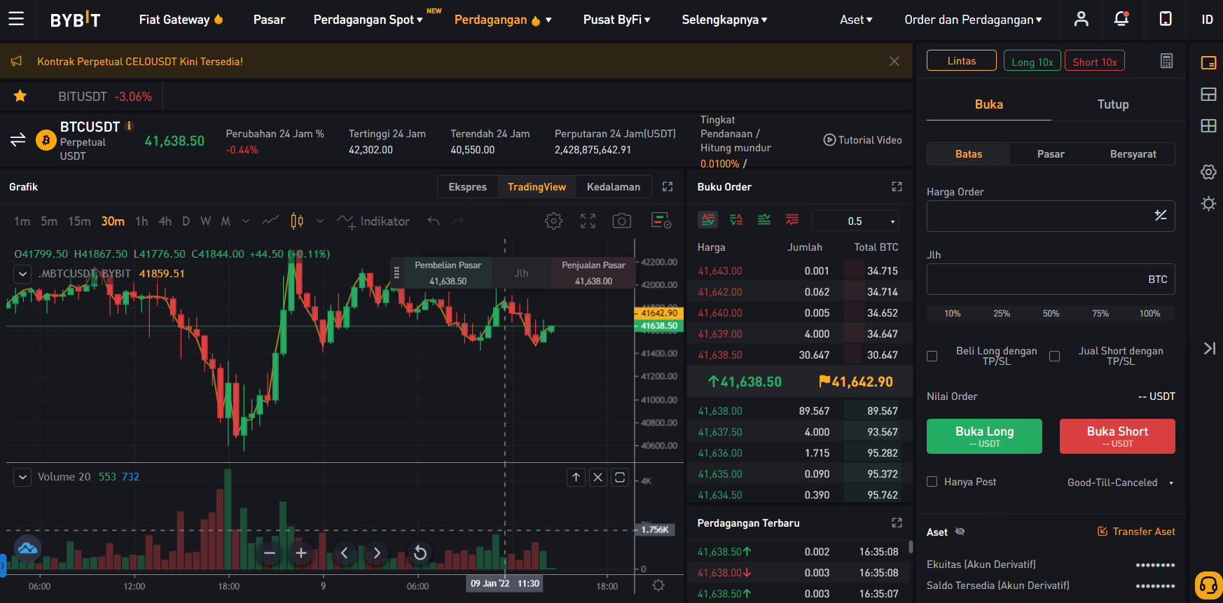Switch to the Tutup tab
This screenshot has height=603, width=1223.
[x=1113, y=104]
